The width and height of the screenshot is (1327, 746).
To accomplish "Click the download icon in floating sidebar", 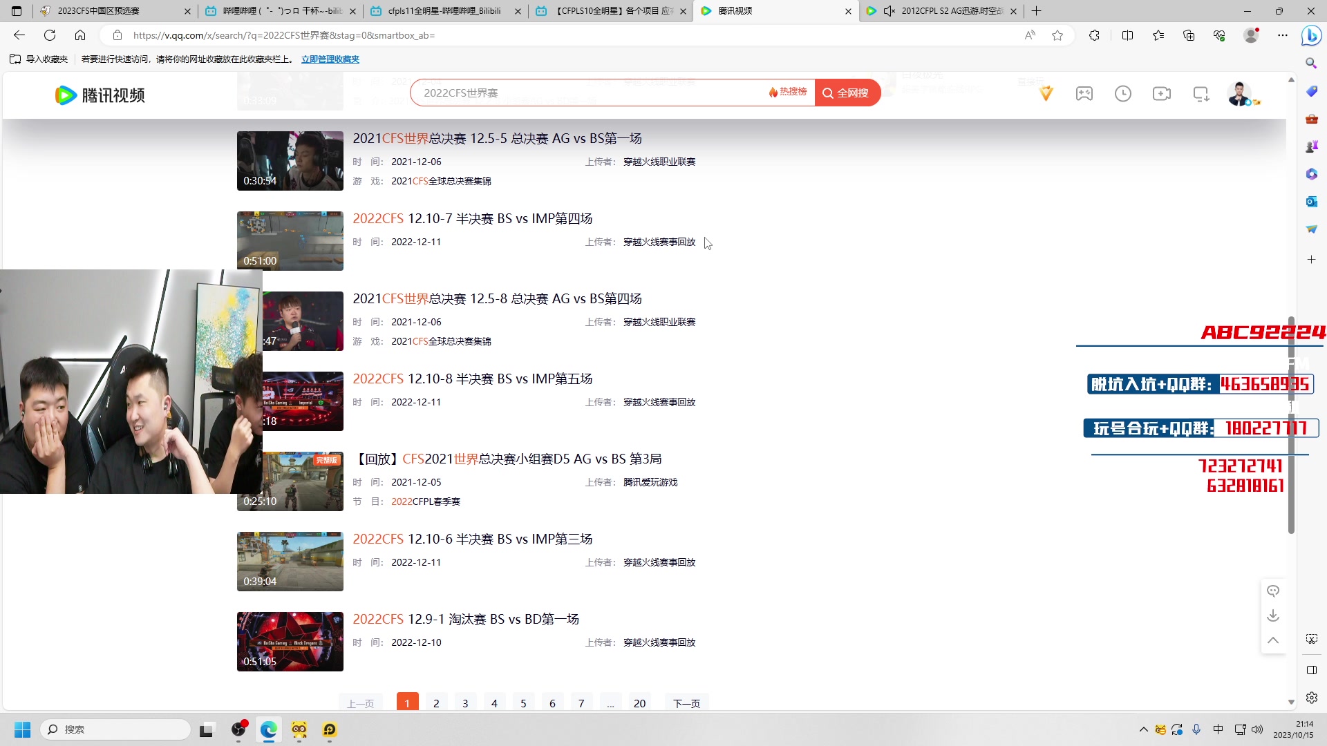I will tap(1273, 615).
